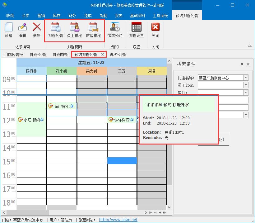Expand the 门店名称 store dropdown
Image resolution: width=255 pixels, height=223 pixels.
246,78
